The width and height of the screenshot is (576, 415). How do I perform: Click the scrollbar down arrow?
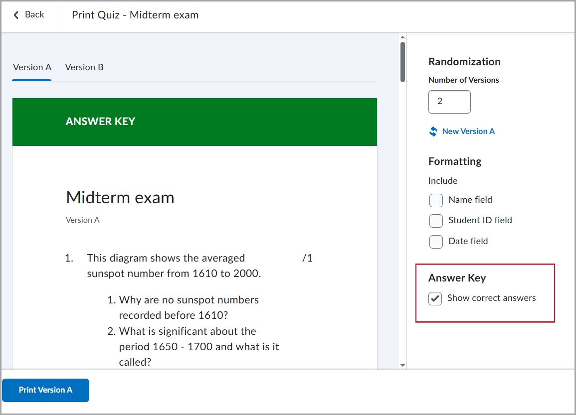point(402,366)
